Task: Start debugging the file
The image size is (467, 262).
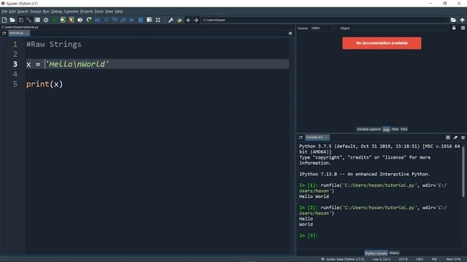Action: [x=97, y=20]
